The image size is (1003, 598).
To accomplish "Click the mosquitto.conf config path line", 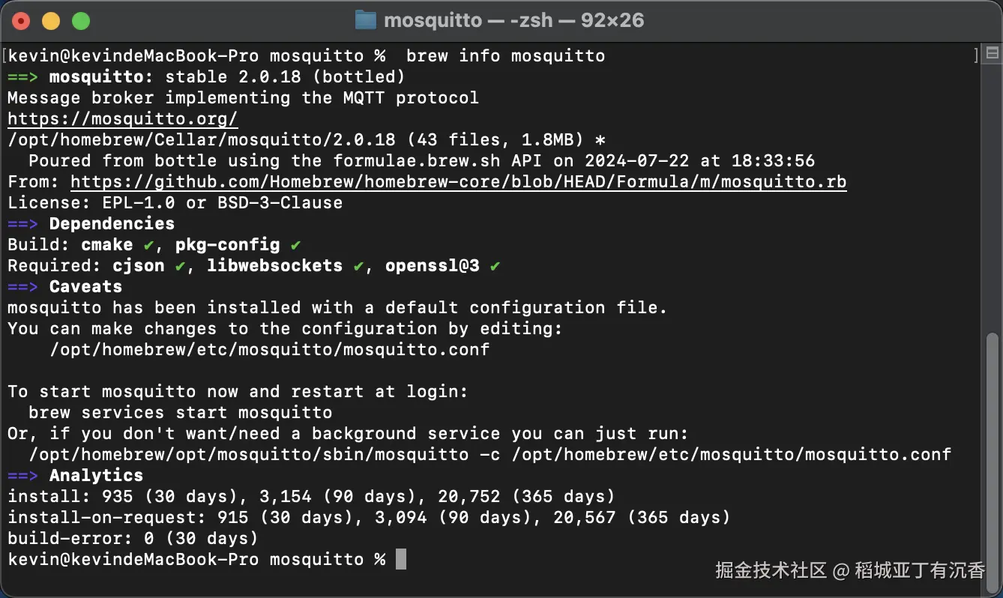I will pos(269,349).
